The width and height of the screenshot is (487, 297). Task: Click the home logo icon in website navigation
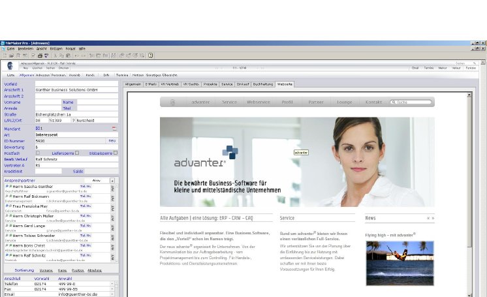pyautogui.click(x=173, y=102)
